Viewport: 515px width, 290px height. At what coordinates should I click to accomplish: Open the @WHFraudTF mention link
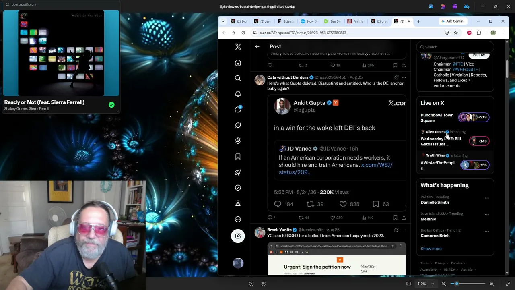[465, 69]
